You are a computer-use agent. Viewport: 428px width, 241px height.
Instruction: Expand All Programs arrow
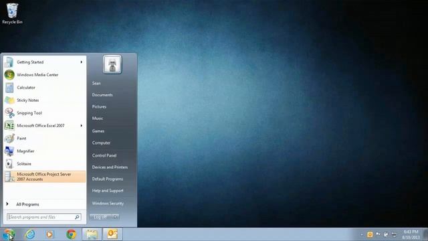[x=7, y=204]
